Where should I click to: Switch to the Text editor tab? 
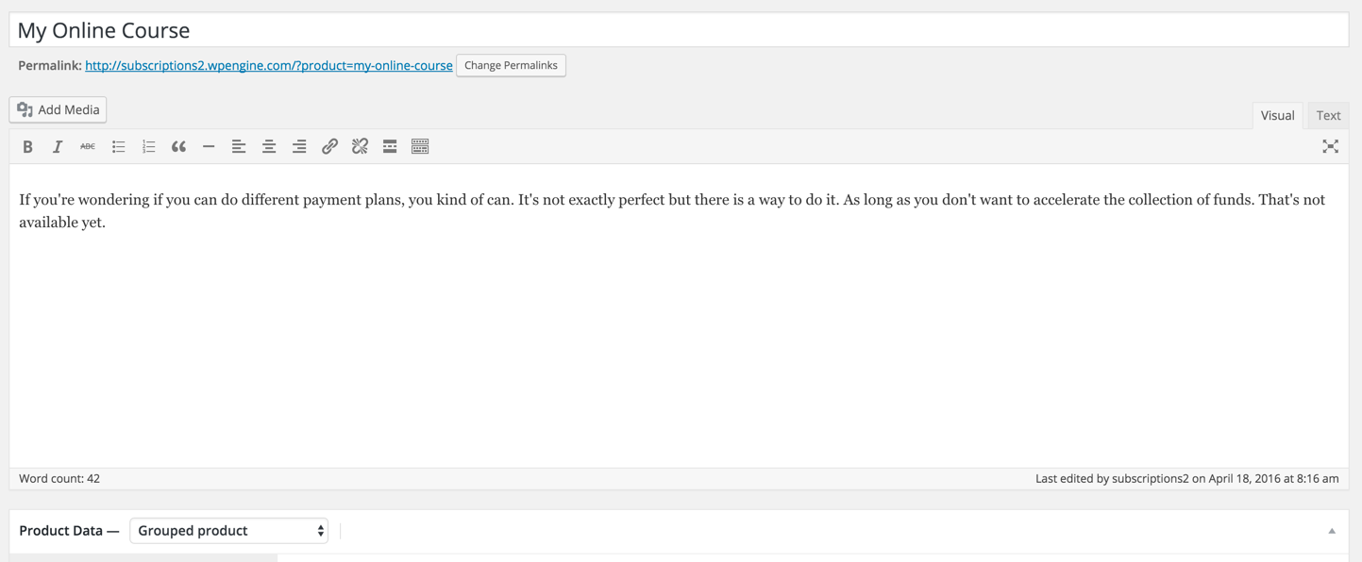[x=1328, y=116]
